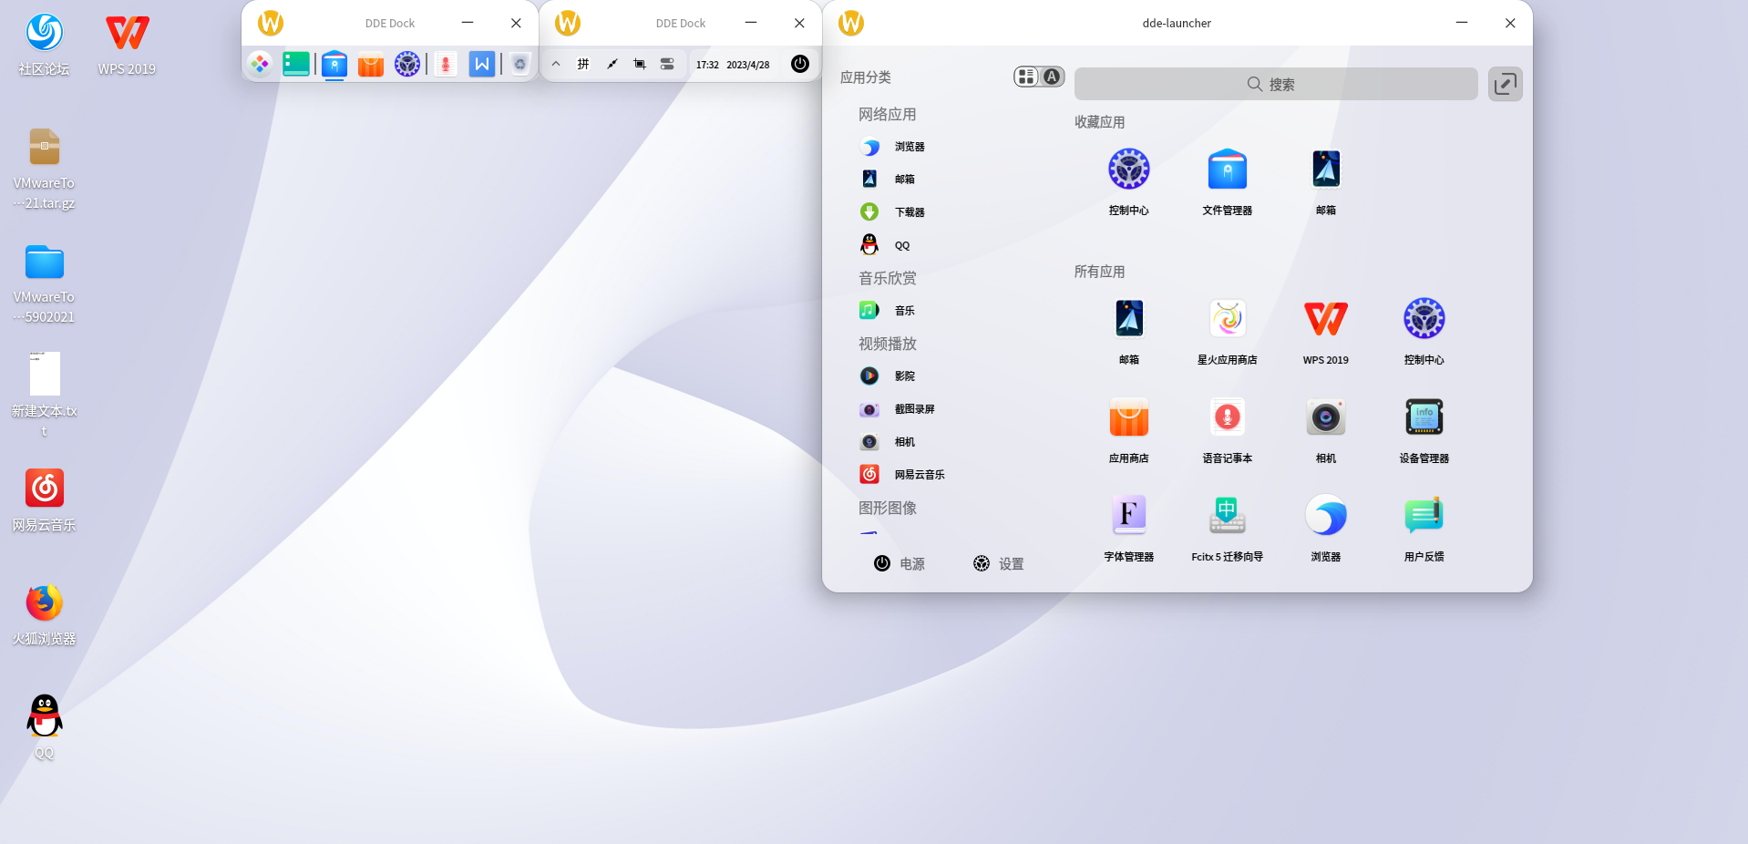The height and width of the screenshot is (844, 1748).
Task: Switch launcher to category grid view
Action: click(1027, 77)
